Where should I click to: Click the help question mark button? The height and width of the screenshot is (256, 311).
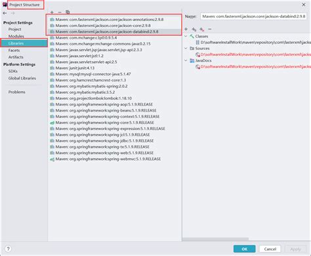[8, 249]
